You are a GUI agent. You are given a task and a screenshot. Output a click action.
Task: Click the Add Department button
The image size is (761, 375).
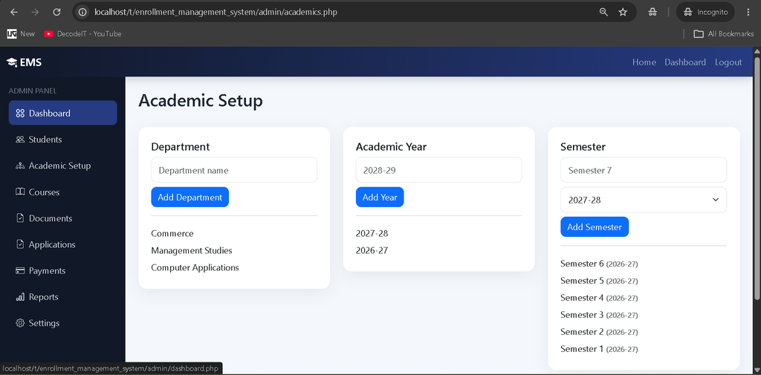pyautogui.click(x=190, y=198)
